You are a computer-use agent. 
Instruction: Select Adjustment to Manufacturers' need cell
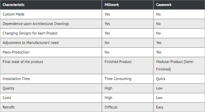point(31,43)
